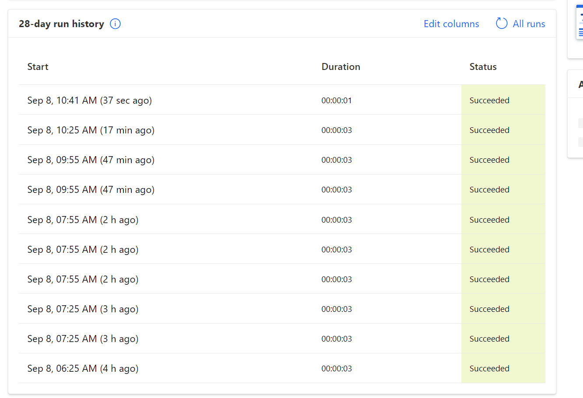This screenshot has height=398, width=583.
Task: Click Succeeded status of the 06:25 AM run
Action: 489,369
